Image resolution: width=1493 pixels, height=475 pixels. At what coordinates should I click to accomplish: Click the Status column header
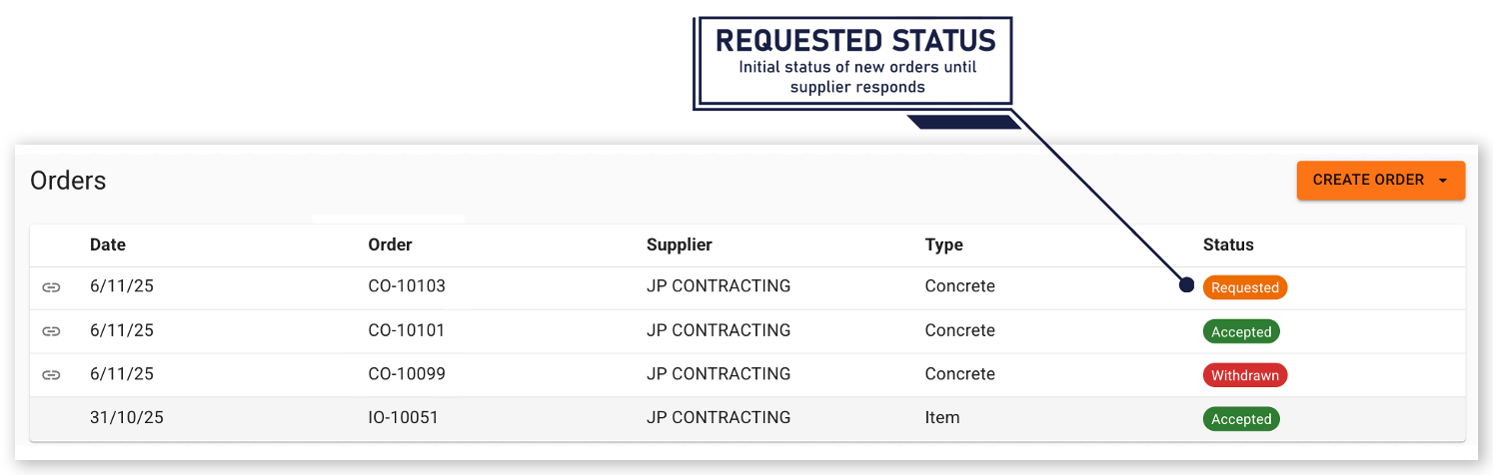pyautogui.click(x=1228, y=244)
